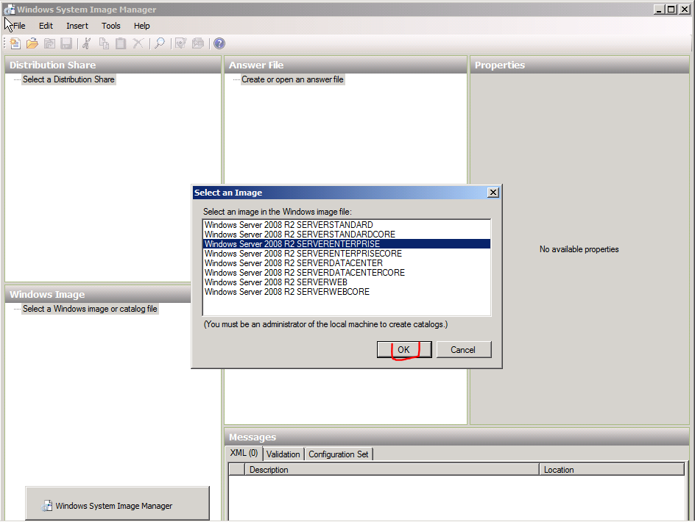Click the New Answer File toolbar icon

click(15, 43)
